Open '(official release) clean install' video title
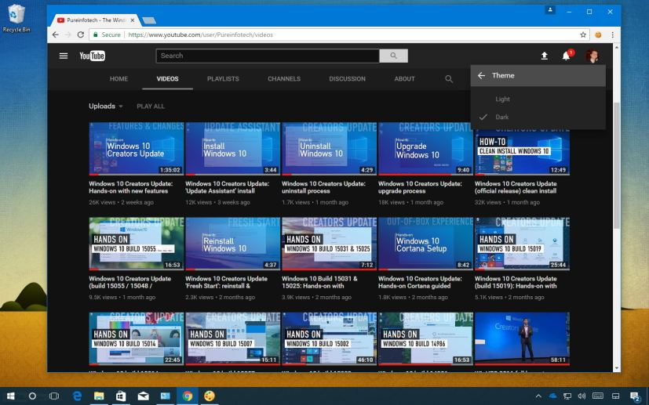This screenshot has width=649, height=405. tap(516, 187)
